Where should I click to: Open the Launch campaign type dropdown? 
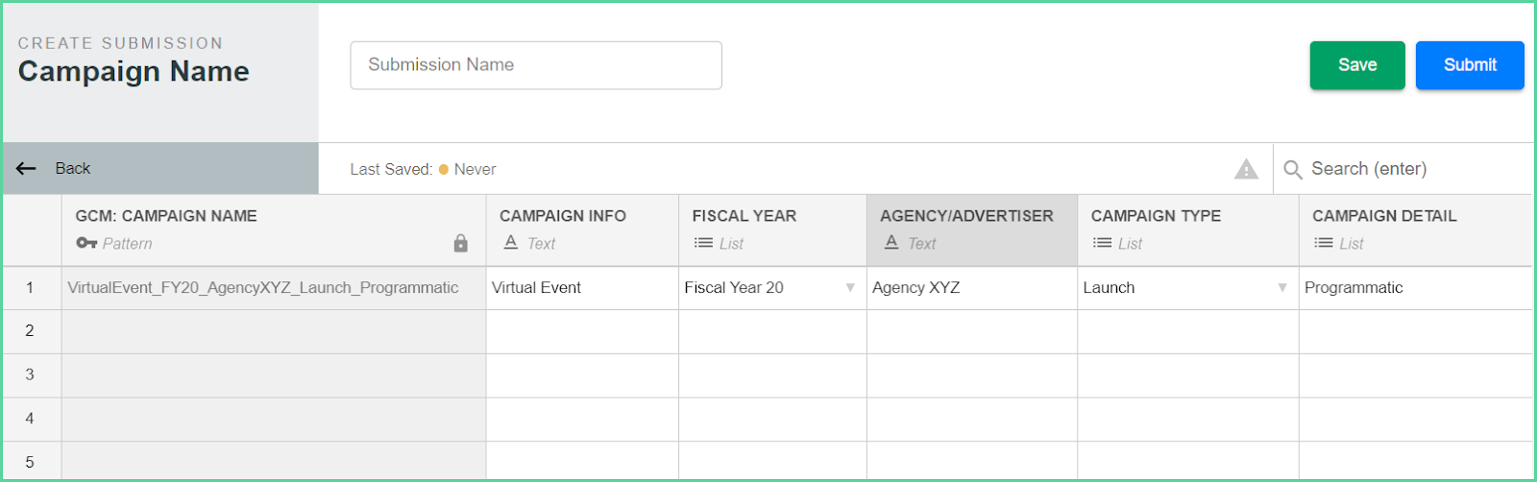[1282, 288]
